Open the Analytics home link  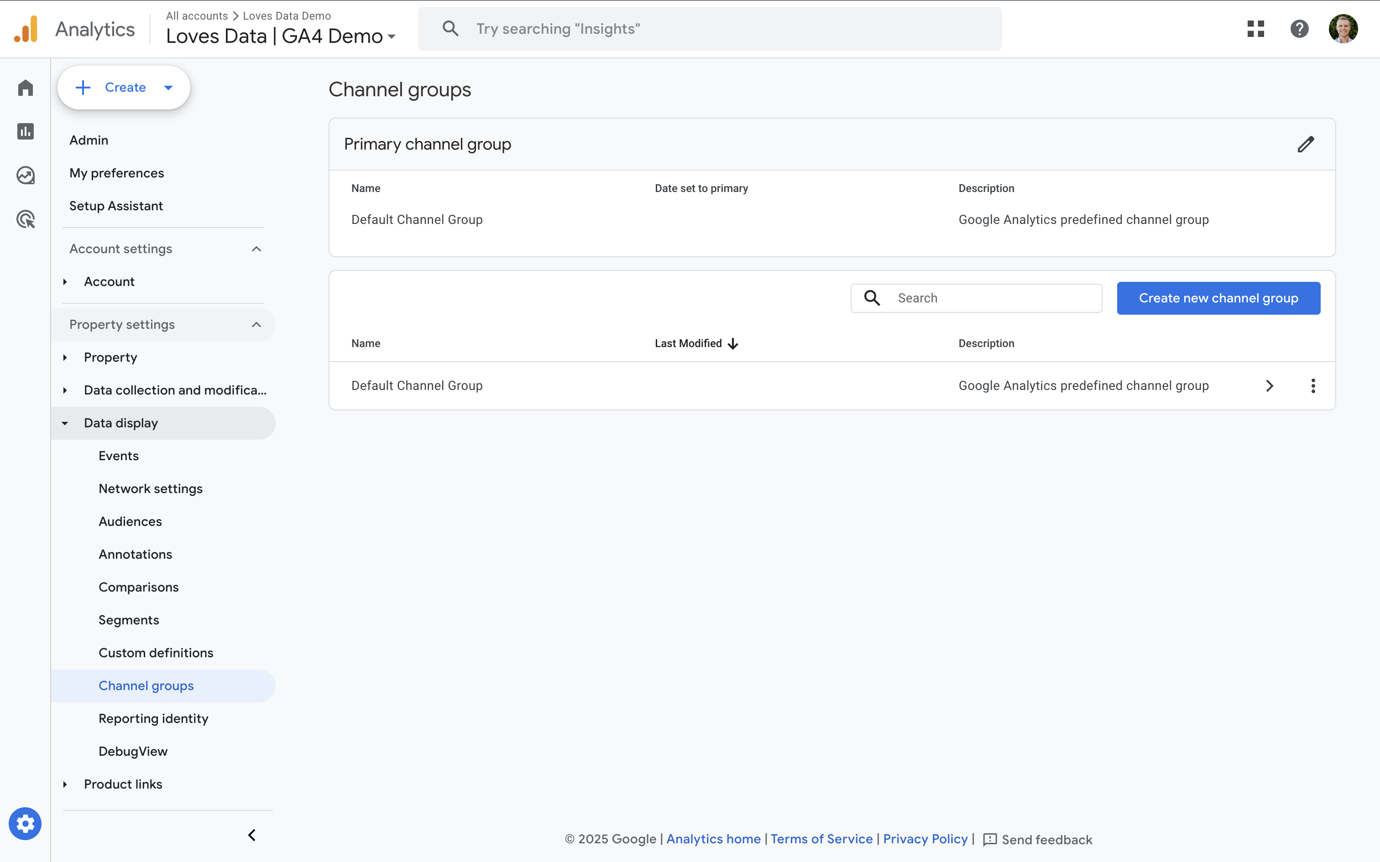click(713, 839)
